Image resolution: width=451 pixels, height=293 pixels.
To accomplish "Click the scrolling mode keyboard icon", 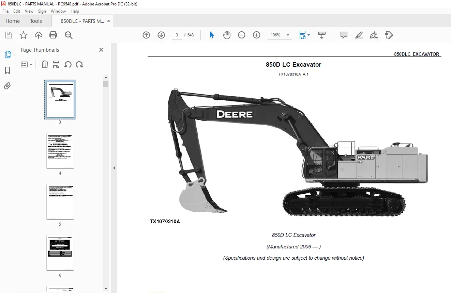I will point(322,35).
